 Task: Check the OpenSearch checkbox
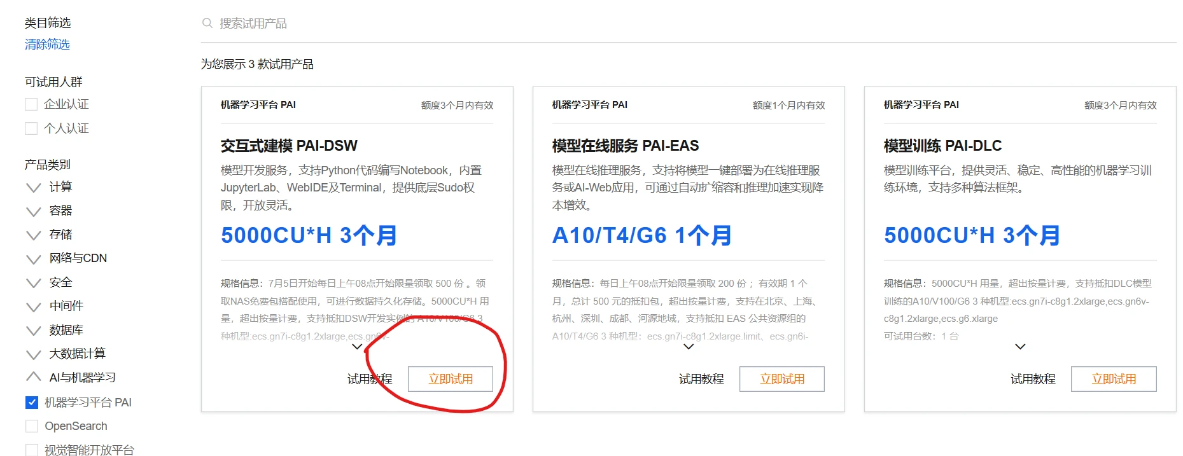(32, 426)
